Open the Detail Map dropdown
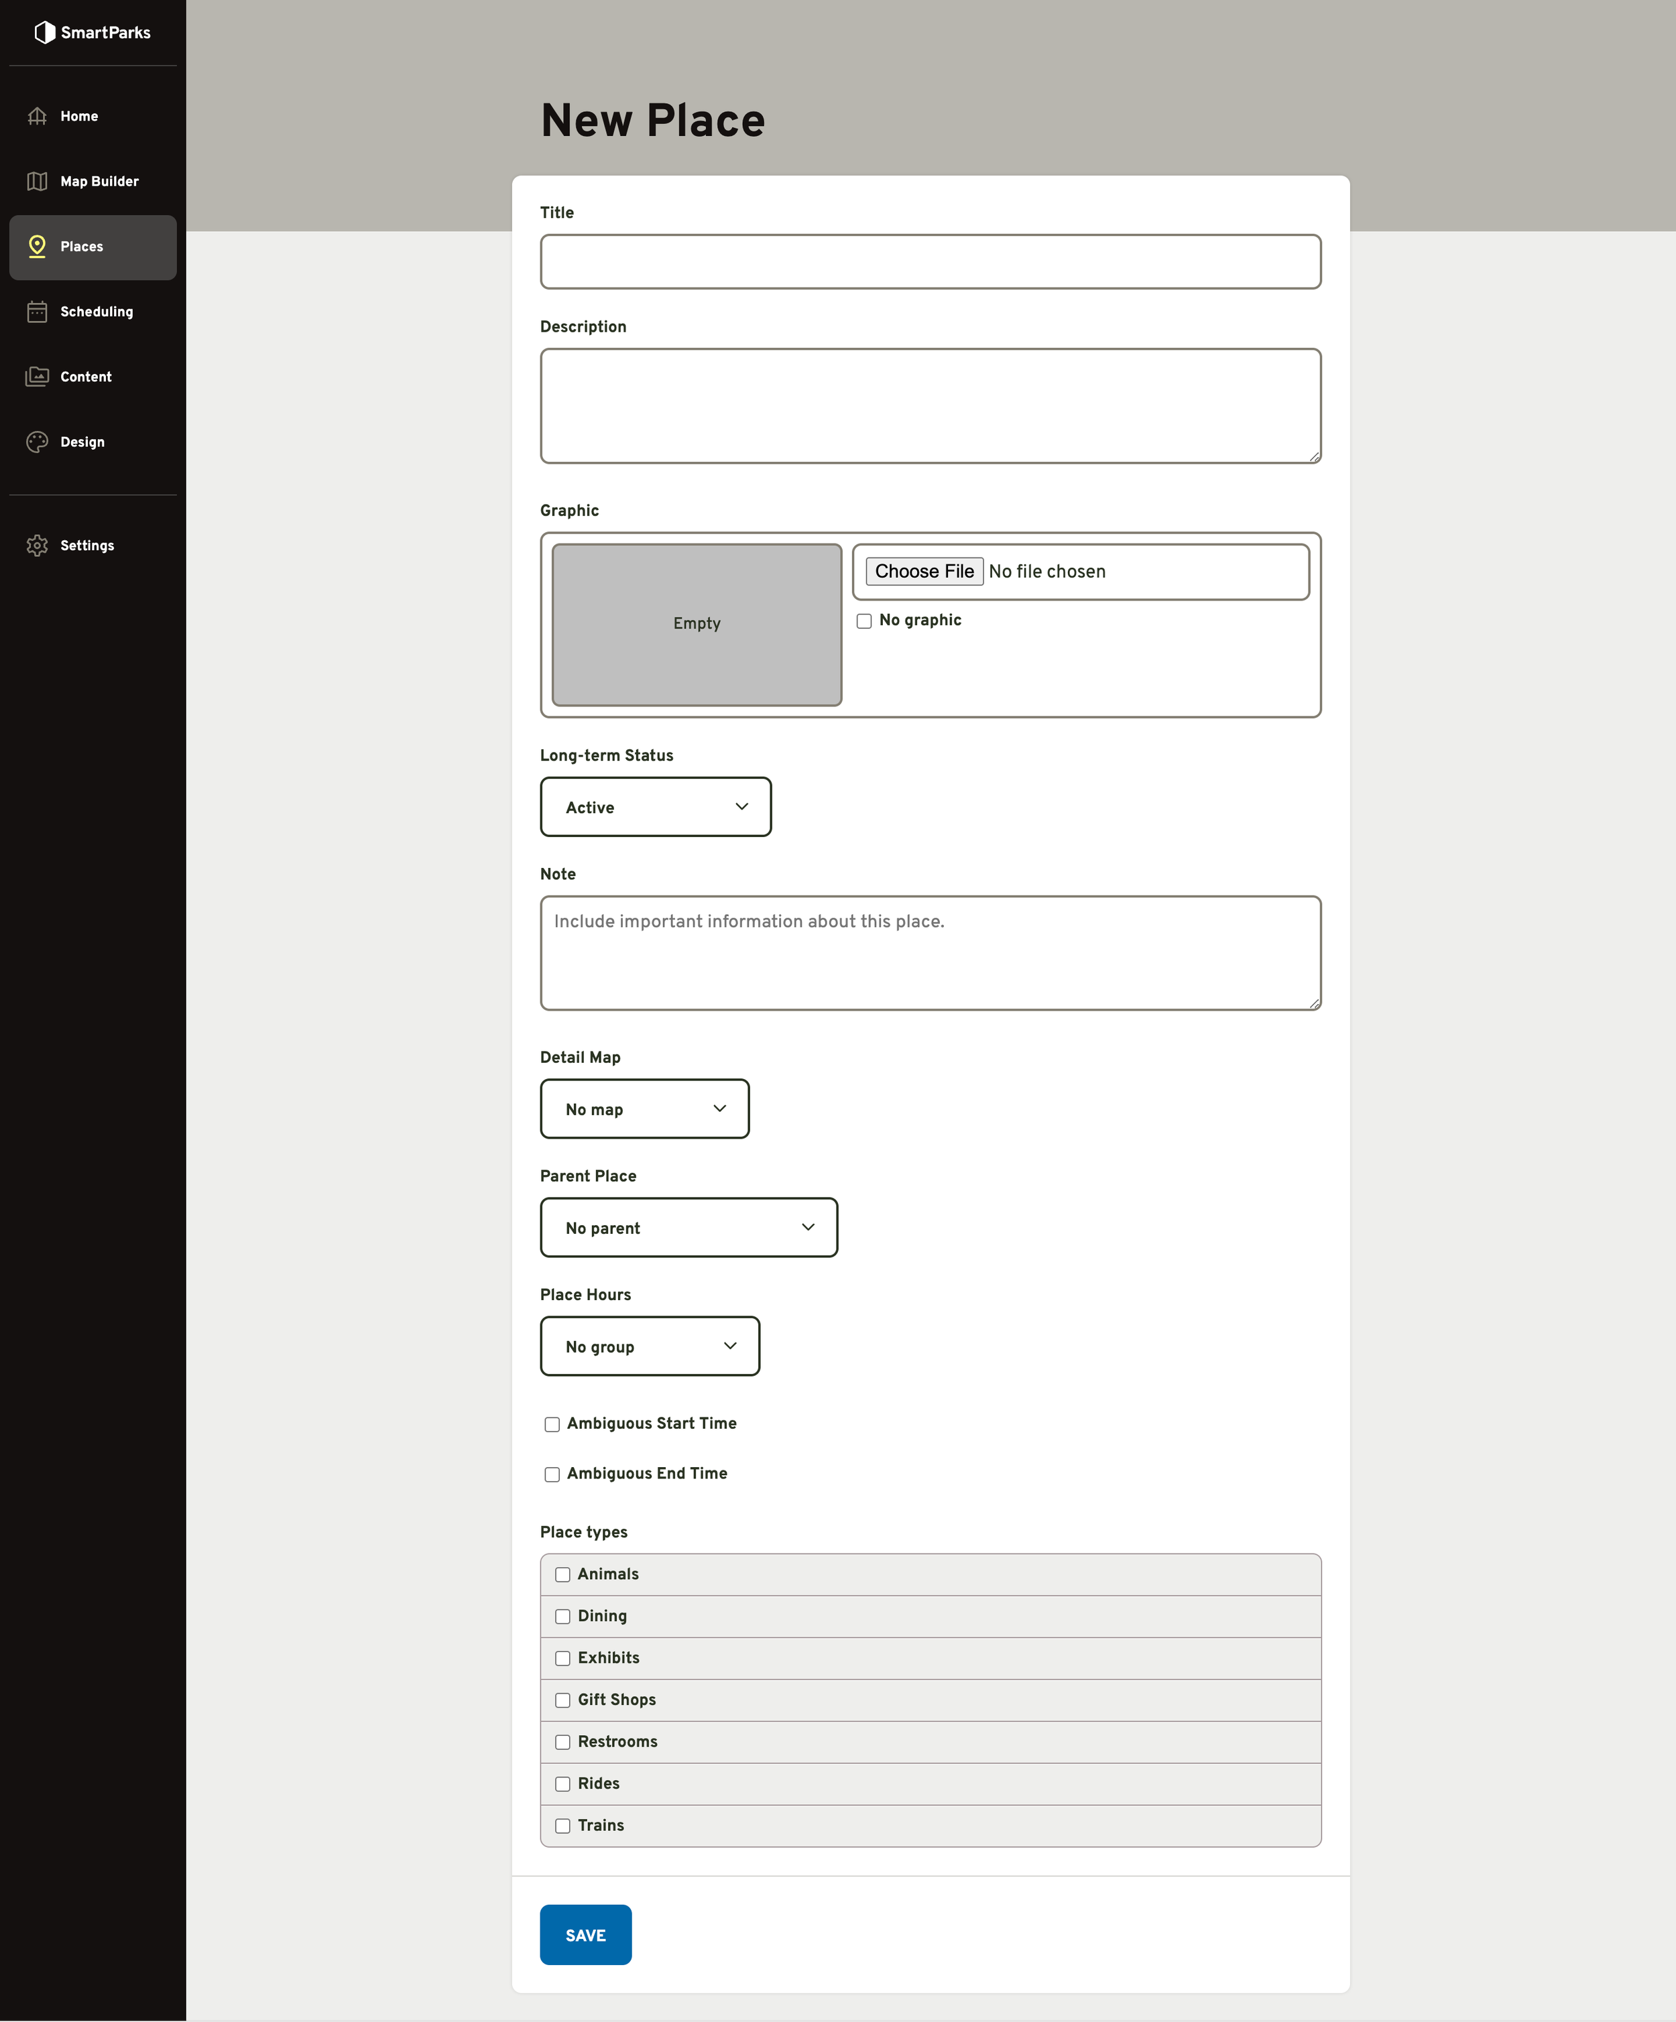Screen dimensions: 1676x2022 (x=644, y=1109)
